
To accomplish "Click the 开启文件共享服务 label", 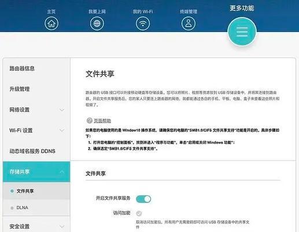I will [x=113, y=198].
